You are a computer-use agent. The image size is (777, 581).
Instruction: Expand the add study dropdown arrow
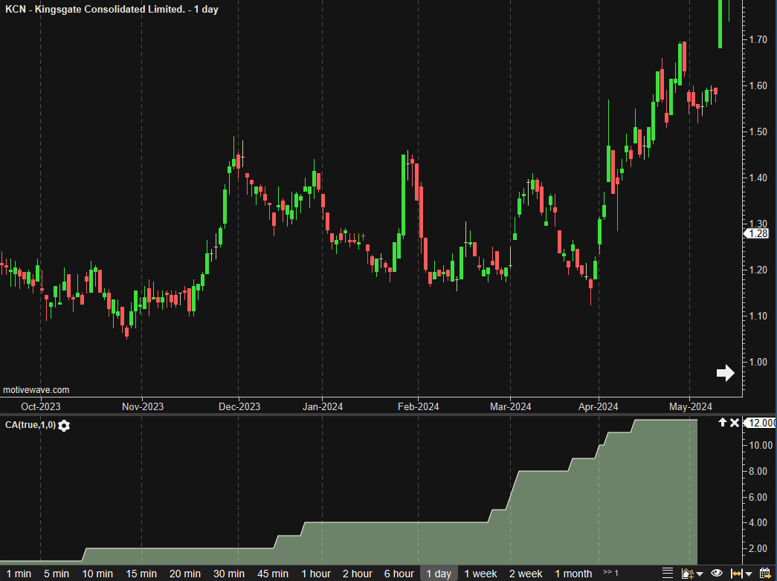[x=700, y=574]
